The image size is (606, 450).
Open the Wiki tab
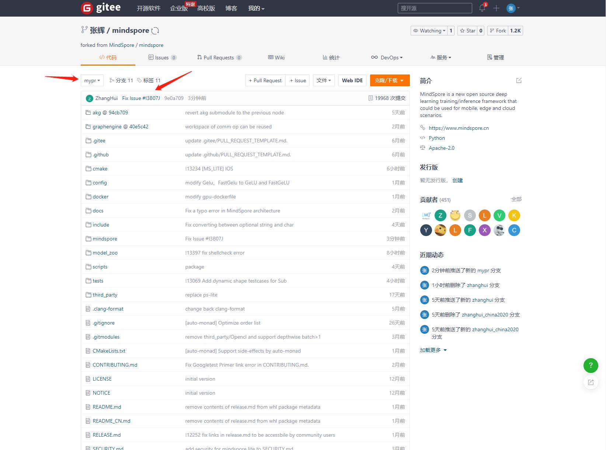(276, 58)
